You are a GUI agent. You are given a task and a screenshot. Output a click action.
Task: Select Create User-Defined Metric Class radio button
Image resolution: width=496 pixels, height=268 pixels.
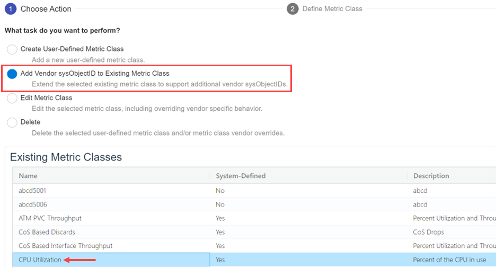click(x=12, y=49)
